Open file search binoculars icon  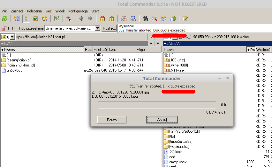click(x=145, y=18)
